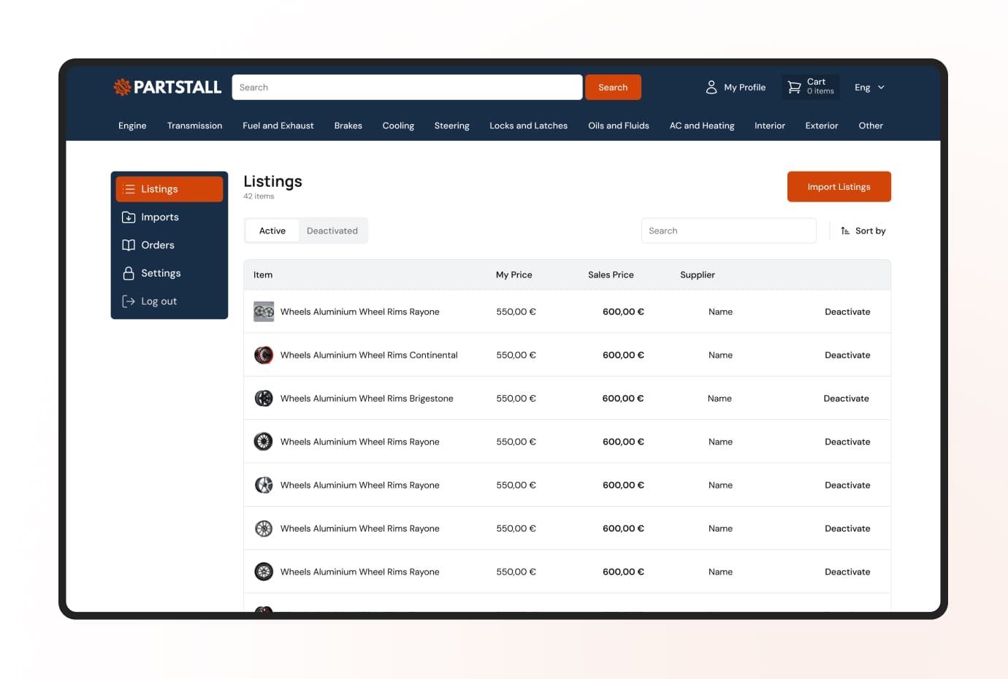The height and width of the screenshot is (679, 1008).
Task: Click the My Price column header
Action: click(x=513, y=275)
